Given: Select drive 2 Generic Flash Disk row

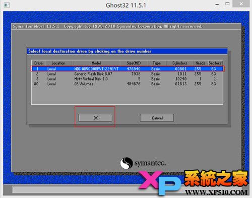Looking at the screenshot, I should click(x=128, y=74).
